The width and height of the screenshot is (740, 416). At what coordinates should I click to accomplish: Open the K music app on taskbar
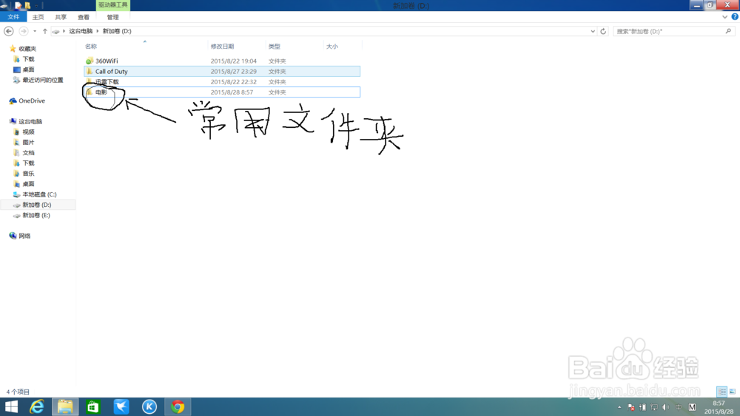click(149, 406)
